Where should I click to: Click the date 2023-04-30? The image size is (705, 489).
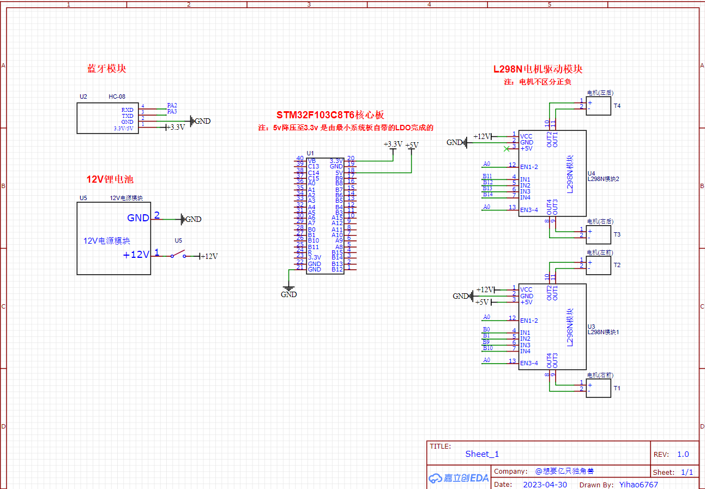pos(545,484)
